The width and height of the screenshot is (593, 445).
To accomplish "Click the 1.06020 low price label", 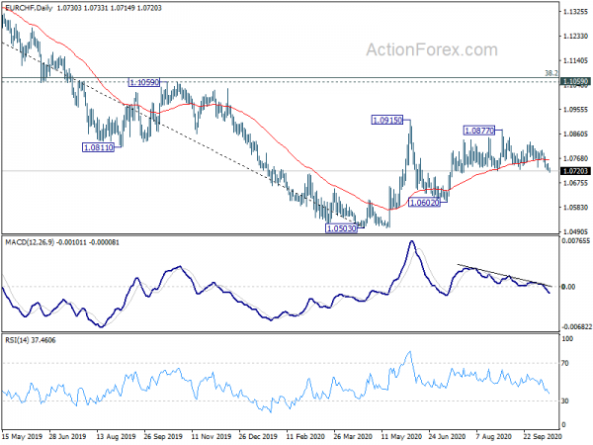I will tap(424, 203).
